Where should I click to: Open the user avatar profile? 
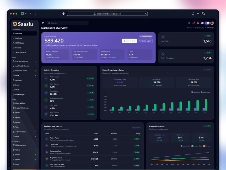212,23
